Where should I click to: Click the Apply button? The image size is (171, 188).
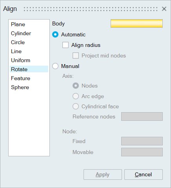click(x=103, y=175)
